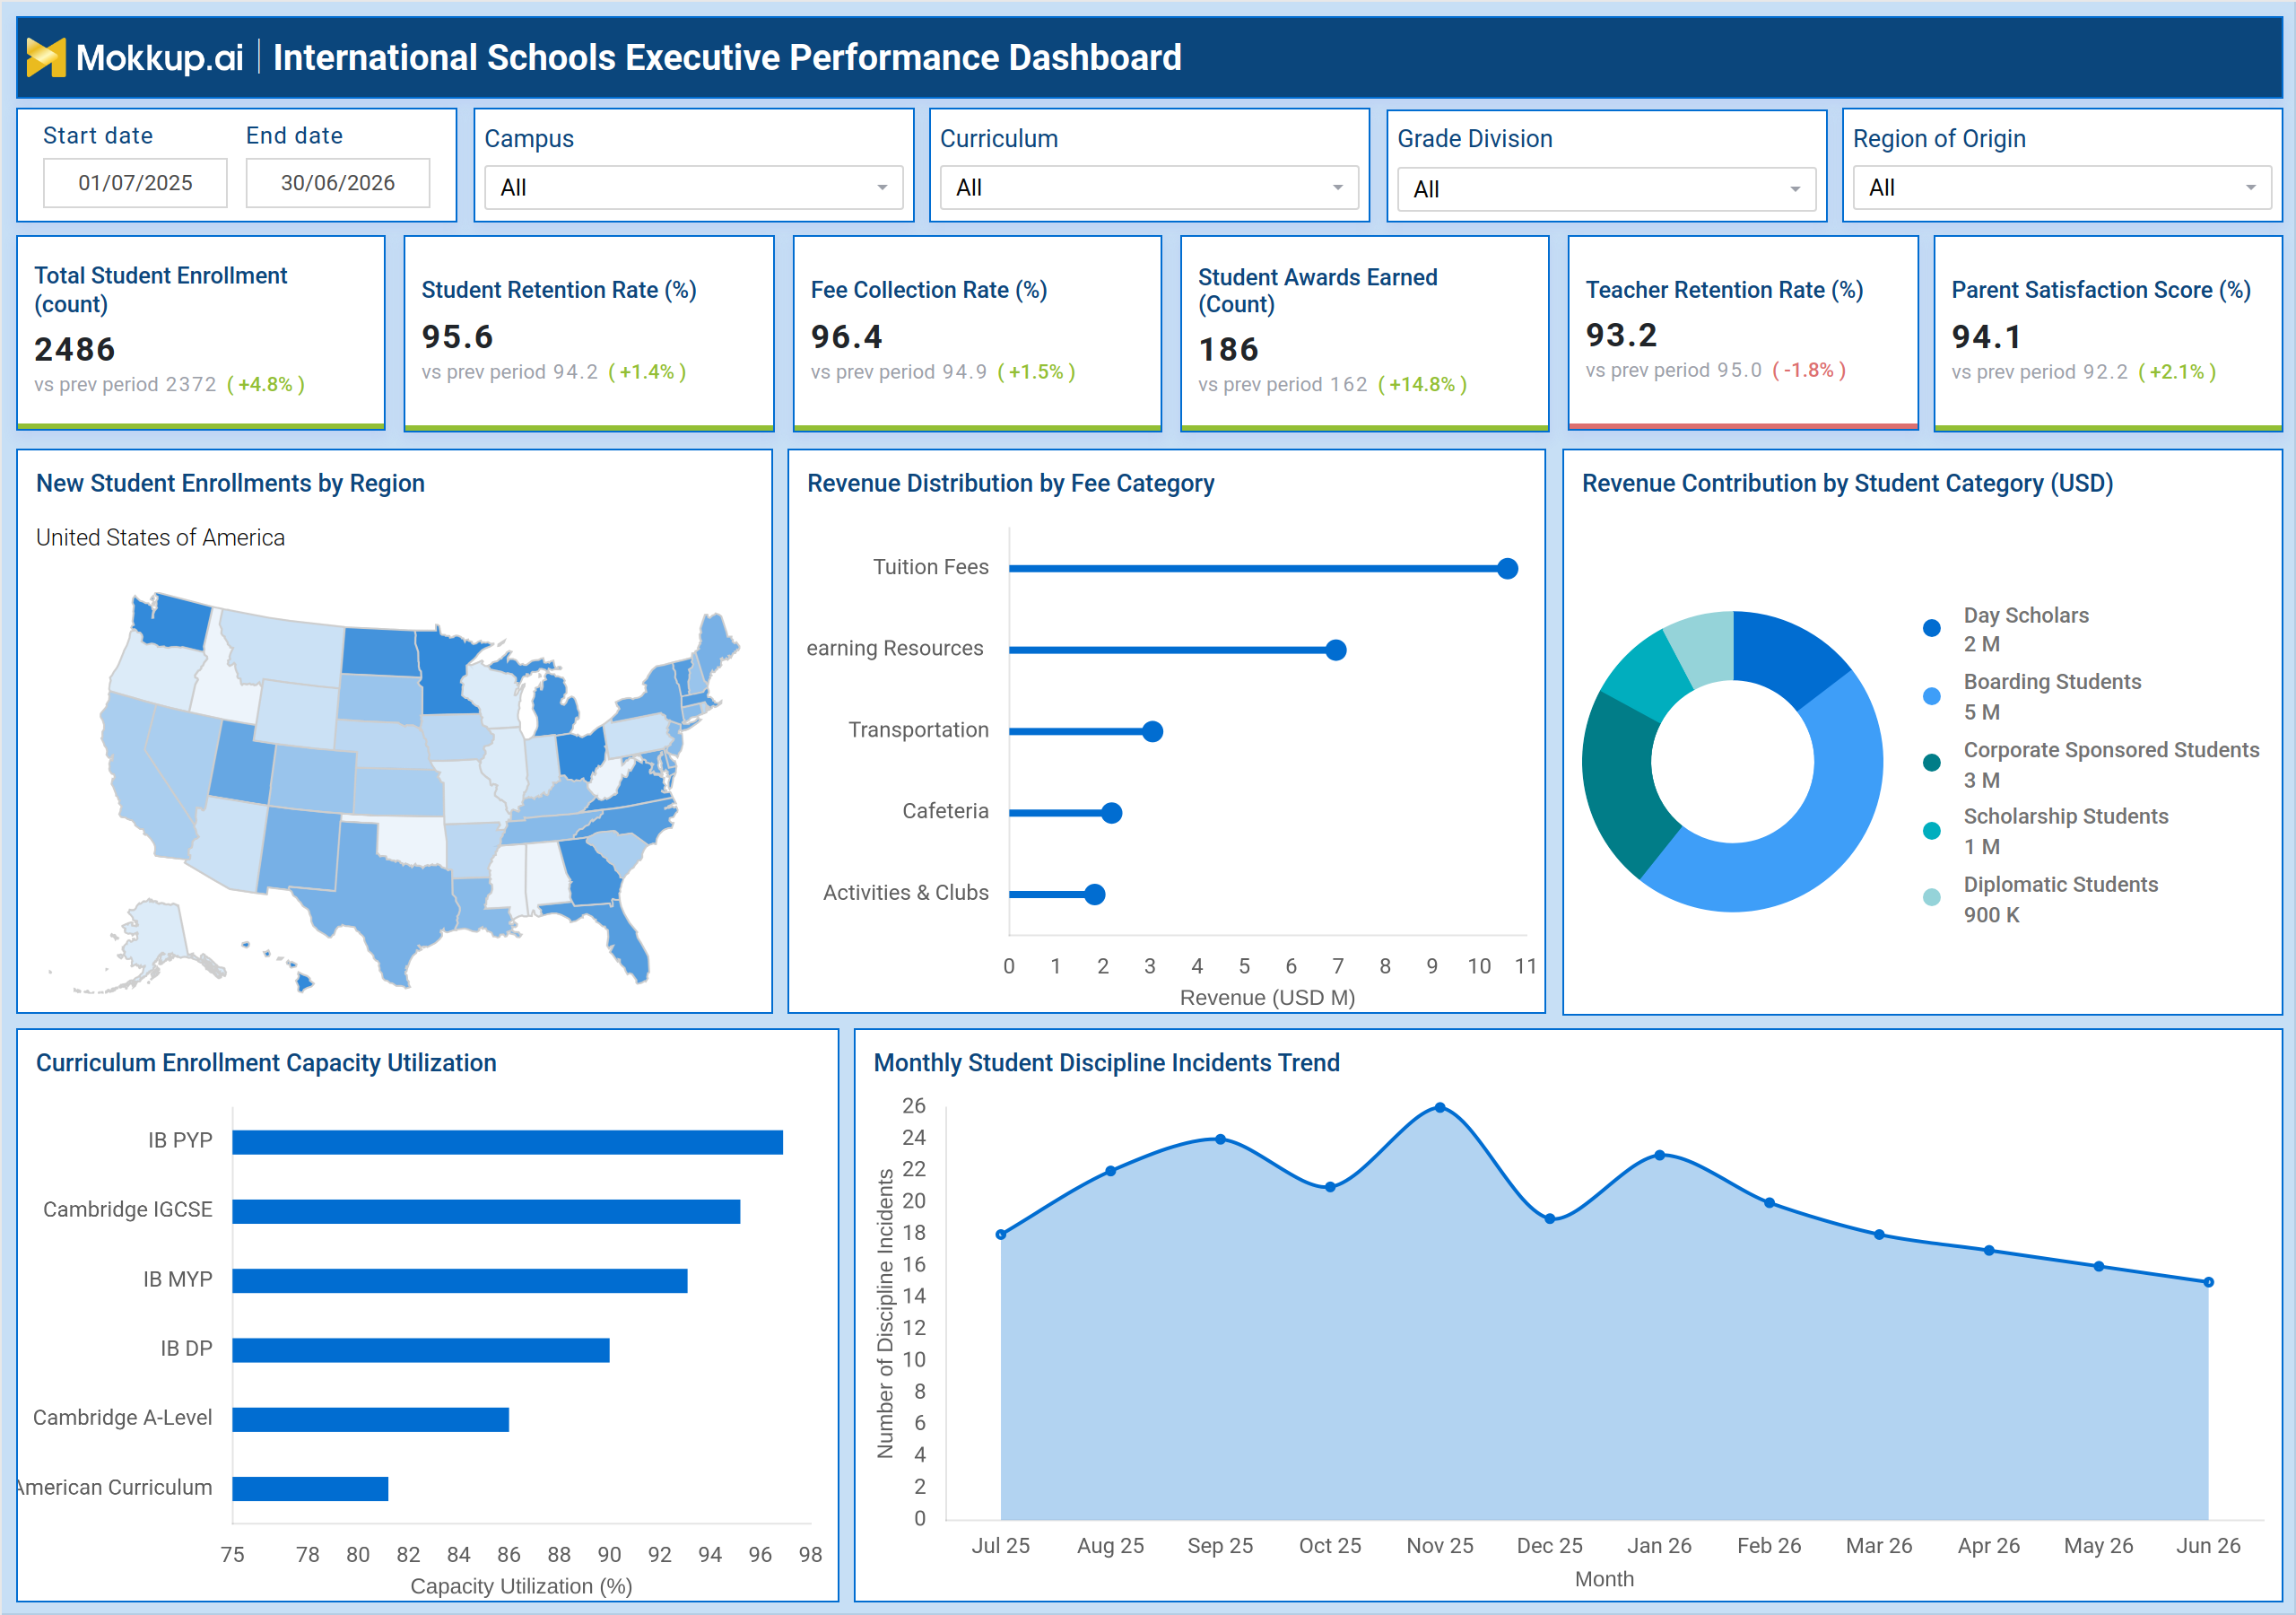2296x1615 pixels.
Task: Click the Jun 26 data point
Action: click(2209, 1282)
